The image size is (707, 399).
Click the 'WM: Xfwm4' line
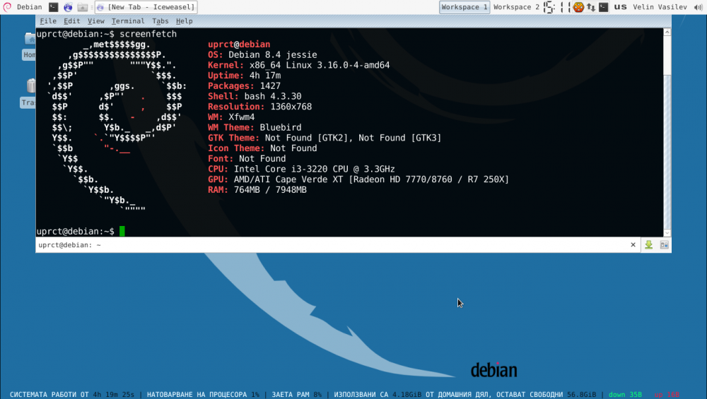231,117
